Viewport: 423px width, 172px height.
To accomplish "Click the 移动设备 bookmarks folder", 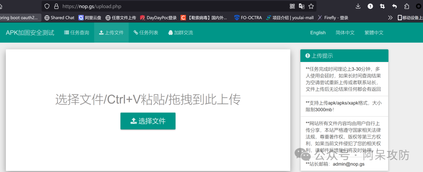I will point(410,18).
